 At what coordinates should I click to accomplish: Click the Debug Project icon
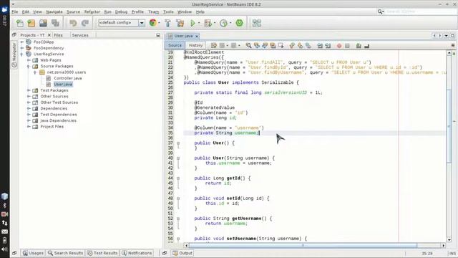pyautogui.click(x=208, y=23)
